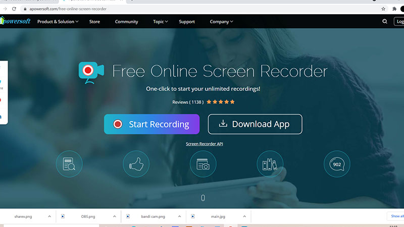Click the books library feature circle icon

[x=270, y=164]
